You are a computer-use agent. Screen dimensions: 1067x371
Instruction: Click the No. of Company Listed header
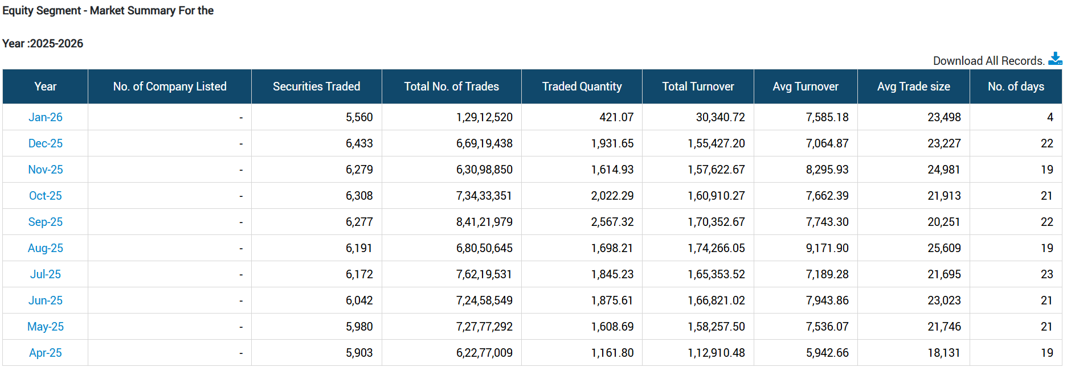click(x=170, y=86)
